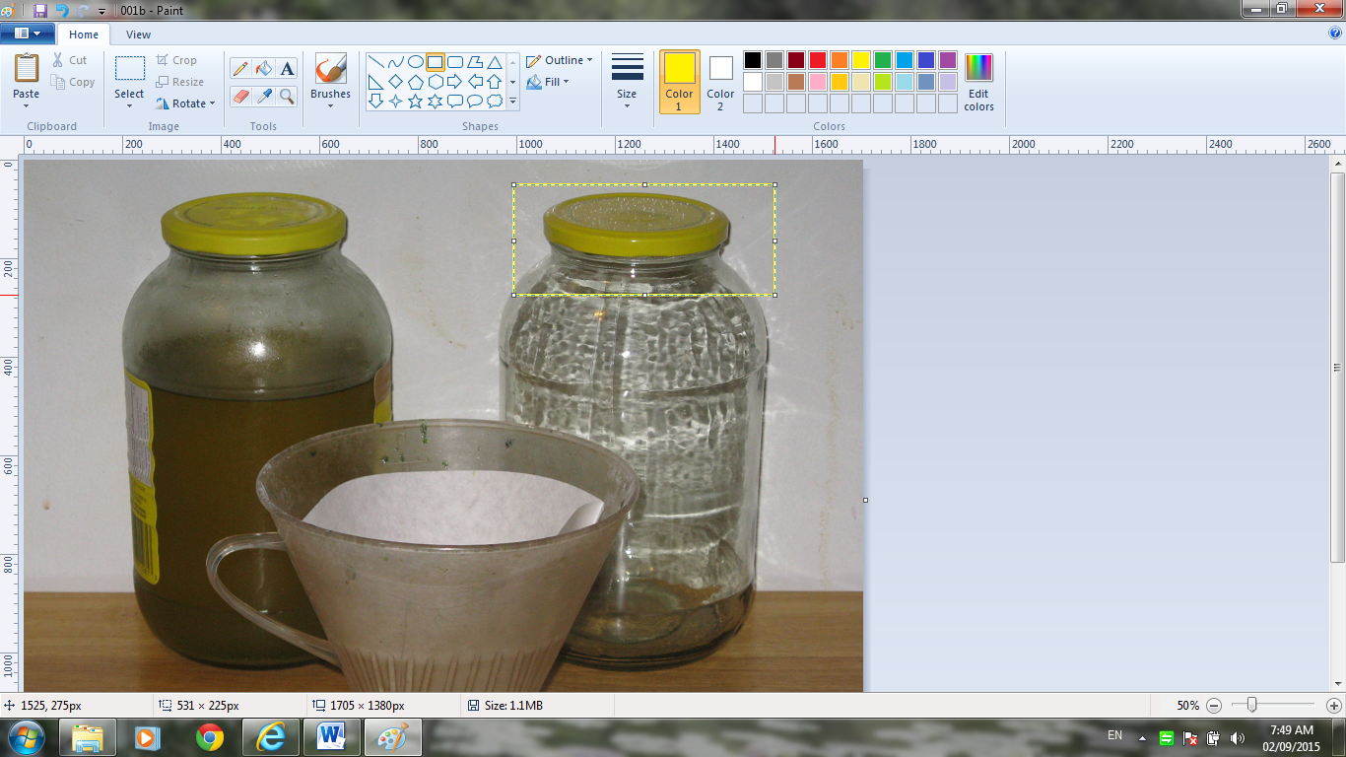Choose the Diamond shape

(x=395, y=82)
